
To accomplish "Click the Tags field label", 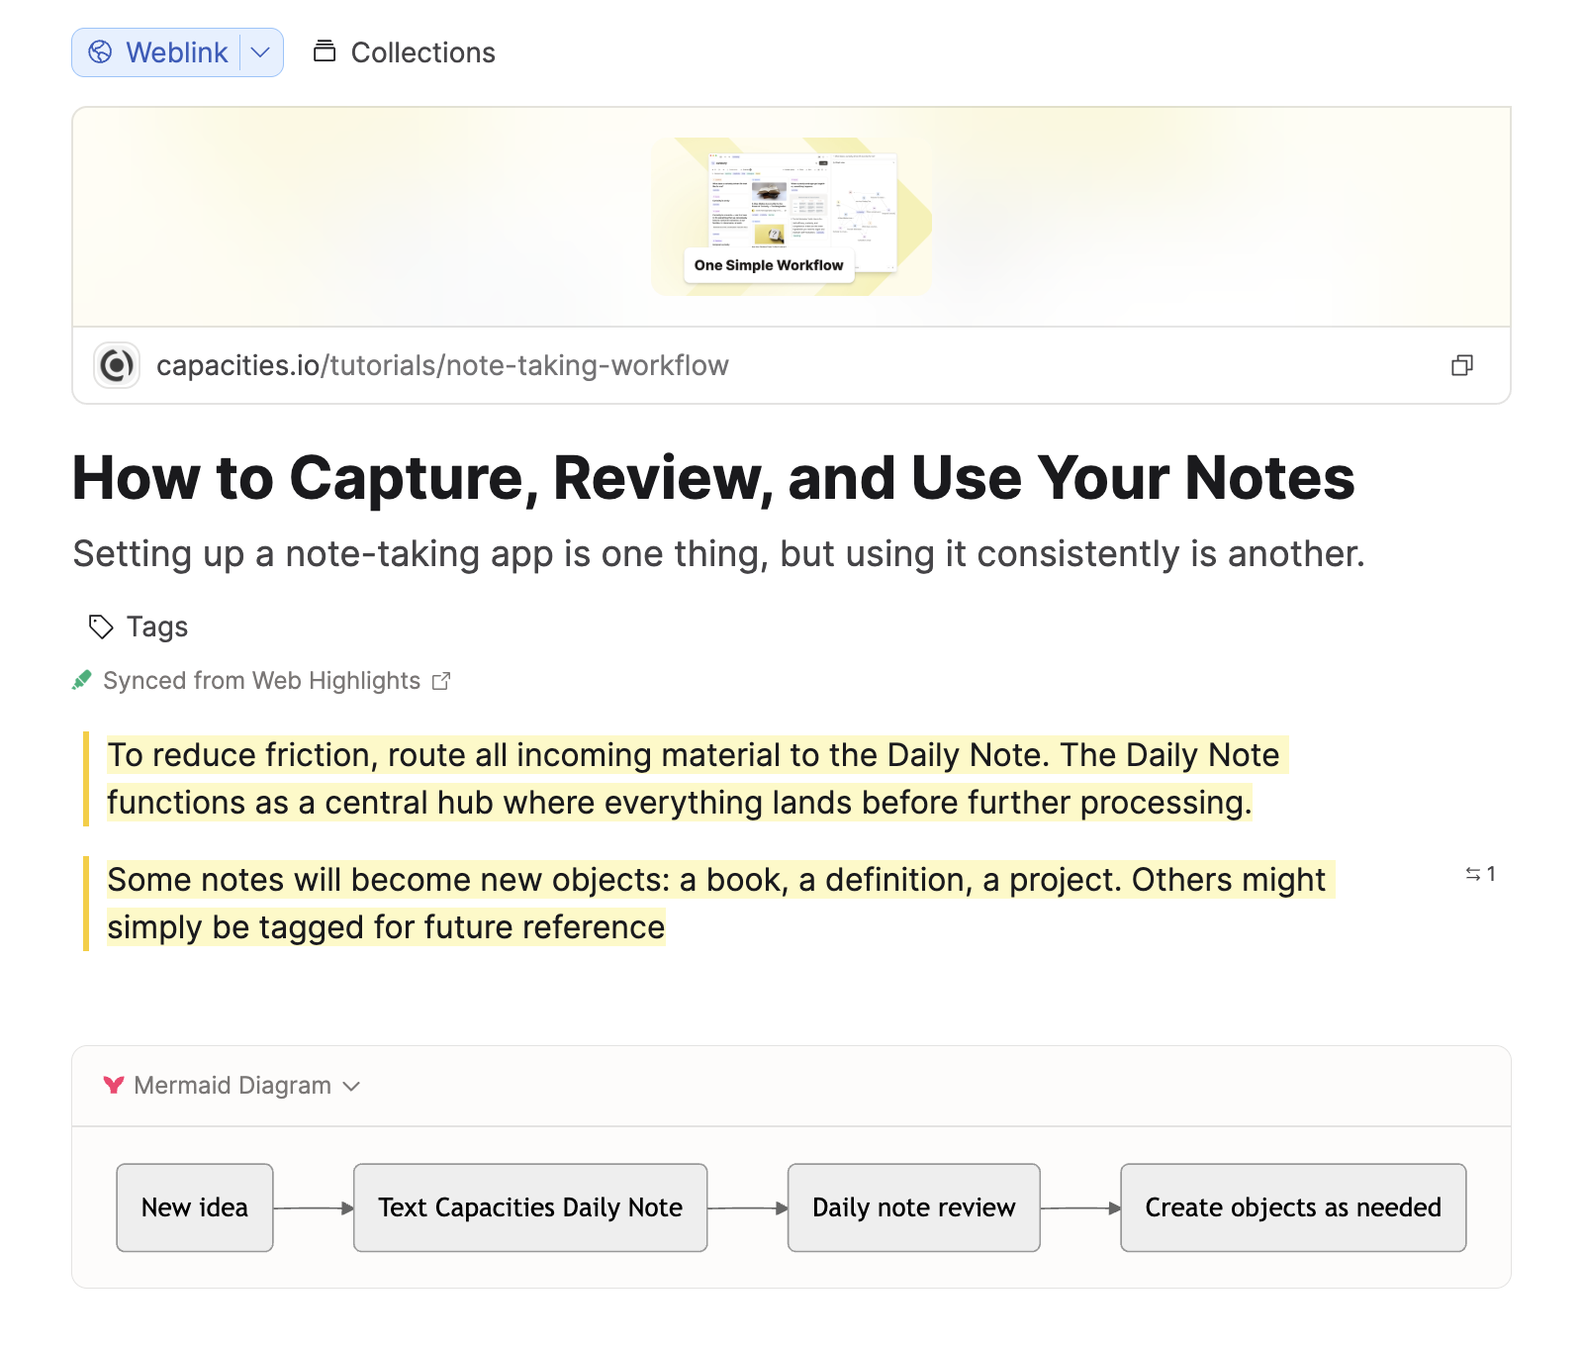I will (157, 626).
